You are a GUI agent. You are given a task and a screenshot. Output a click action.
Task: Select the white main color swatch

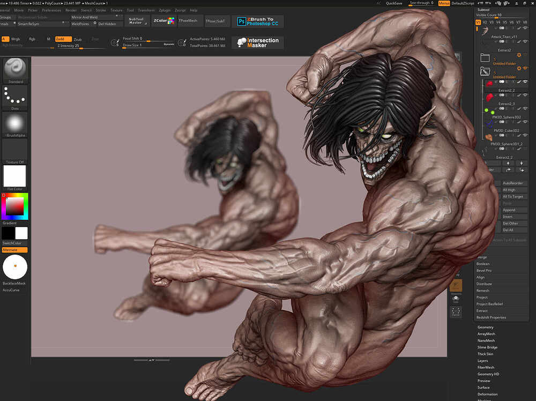point(21,233)
